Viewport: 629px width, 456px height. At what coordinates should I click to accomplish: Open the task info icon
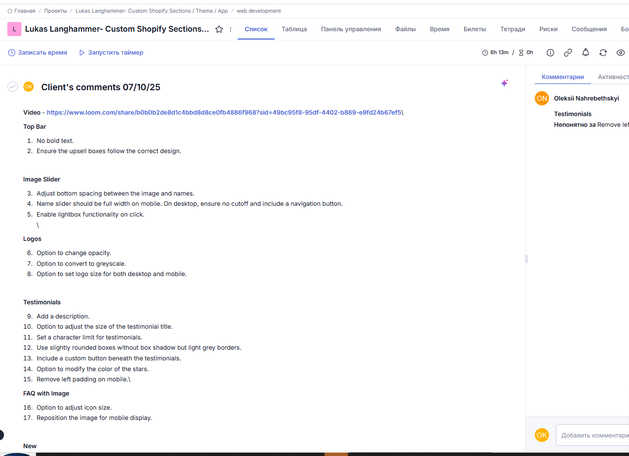(x=550, y=53)
